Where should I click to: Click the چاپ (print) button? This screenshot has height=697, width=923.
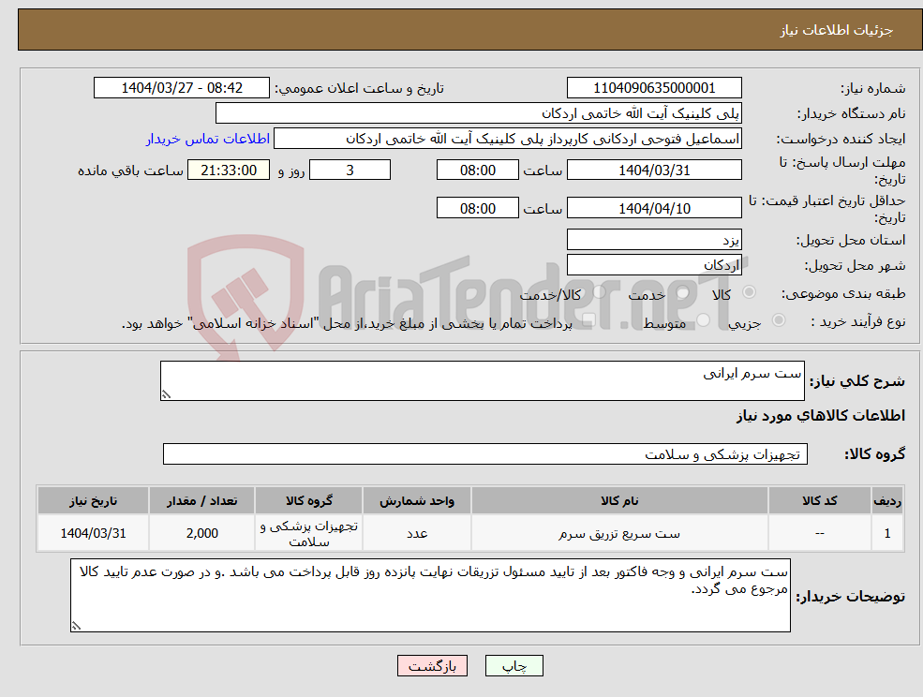click(514, 666)
